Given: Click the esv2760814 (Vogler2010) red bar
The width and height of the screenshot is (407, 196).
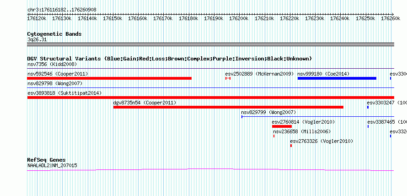Looking at the screenshot, I should (x=282, y=126).
